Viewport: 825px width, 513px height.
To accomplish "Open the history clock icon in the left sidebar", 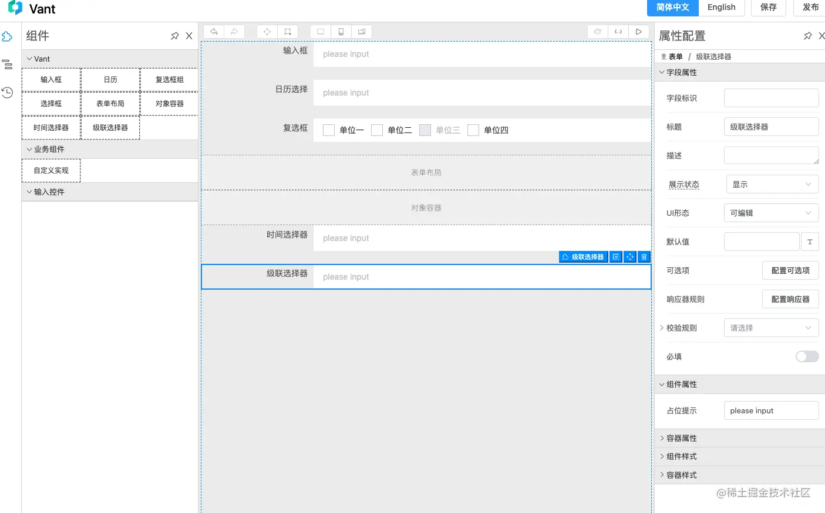I will click(x=7, y=92).
